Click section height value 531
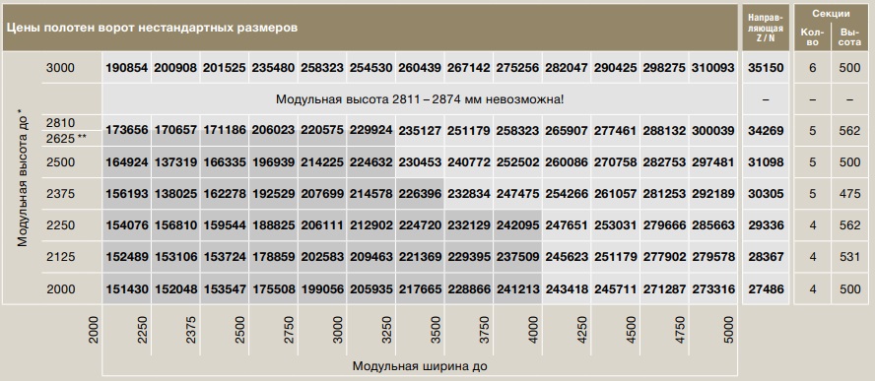Viewport: 875px width, 381px height. [x=849, y=257]
